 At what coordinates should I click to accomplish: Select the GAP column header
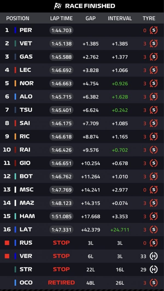click(x=90, y=18)
